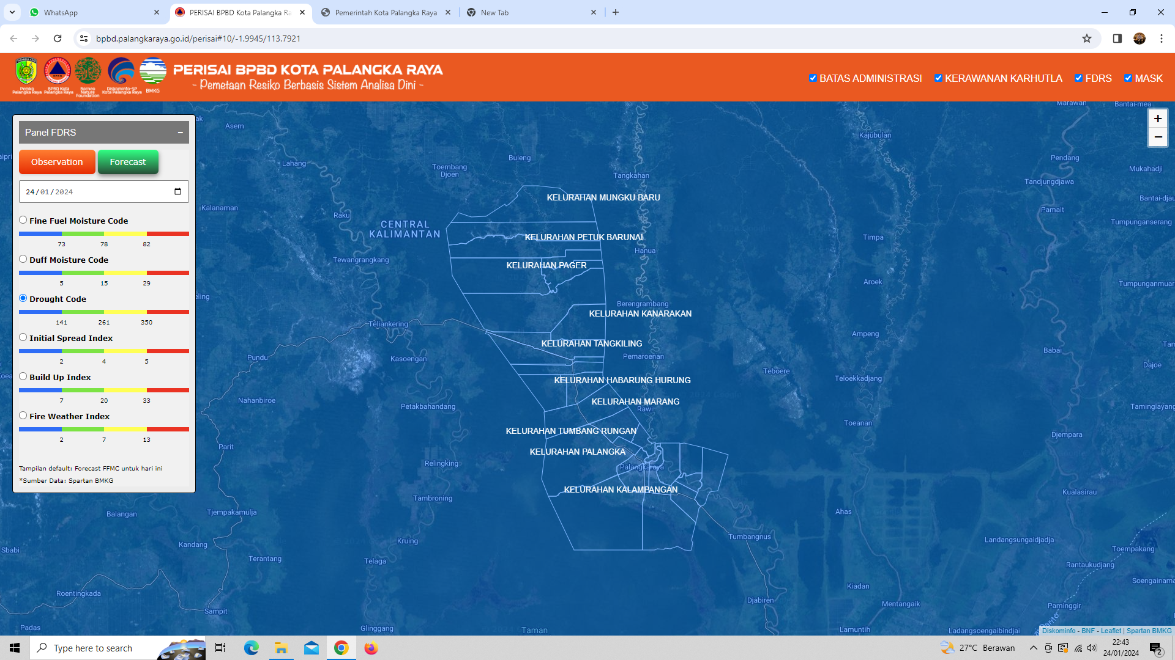Open Mail app from taskbar
This screenshot has width=1175, height=660.
pyautogui.click(x=311, y=648)
